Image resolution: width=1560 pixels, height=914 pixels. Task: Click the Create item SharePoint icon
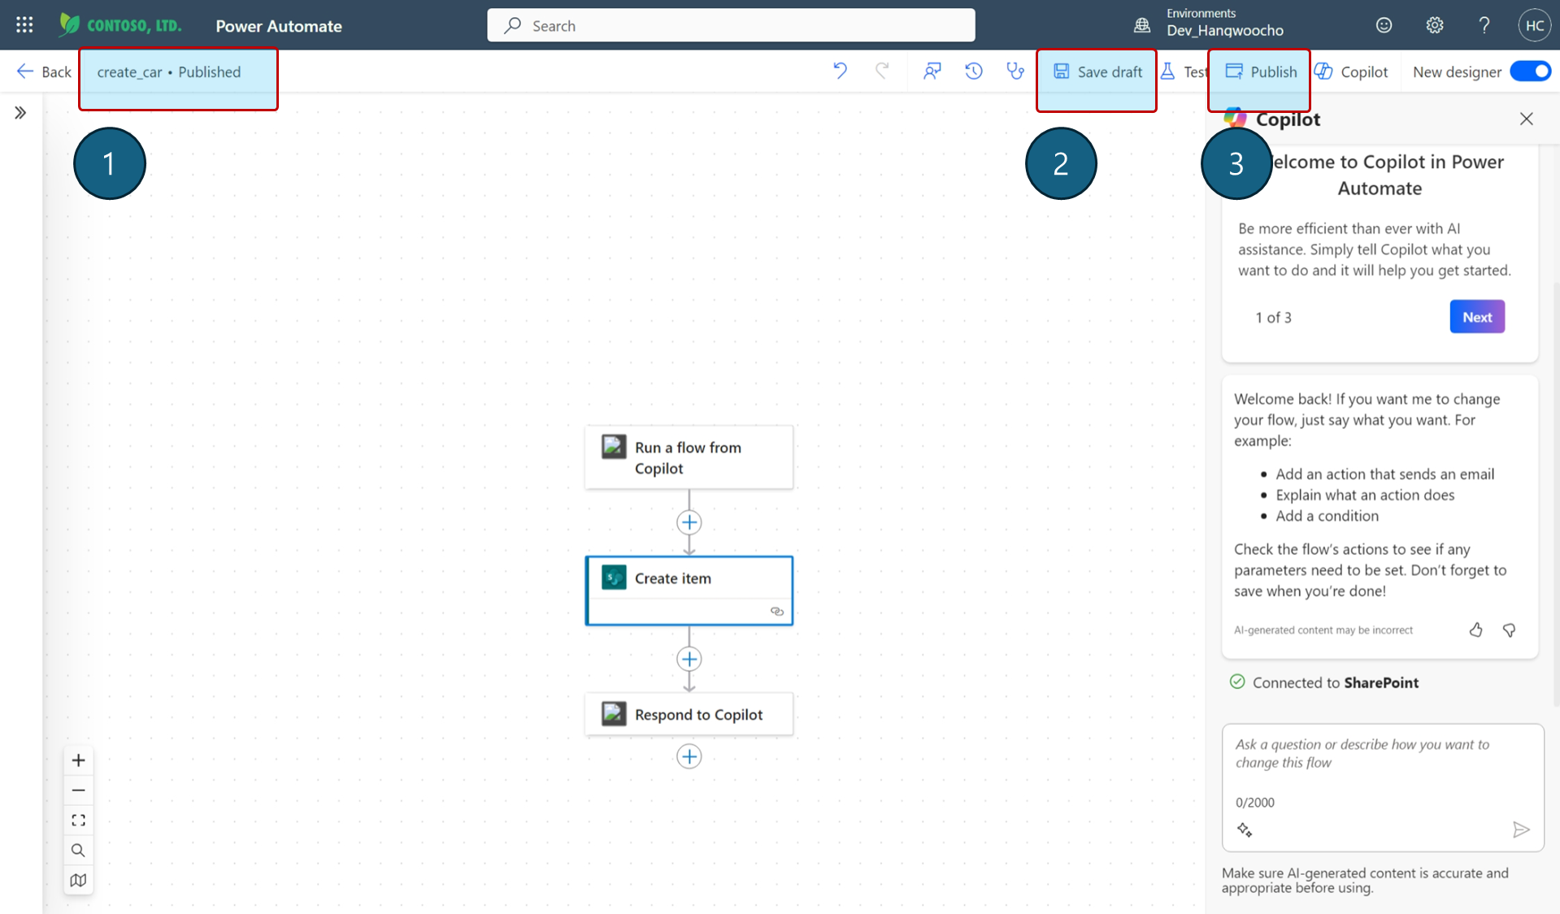(614, 578)
